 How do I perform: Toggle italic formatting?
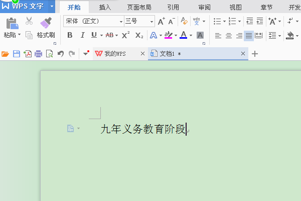[x=83, y=35]
